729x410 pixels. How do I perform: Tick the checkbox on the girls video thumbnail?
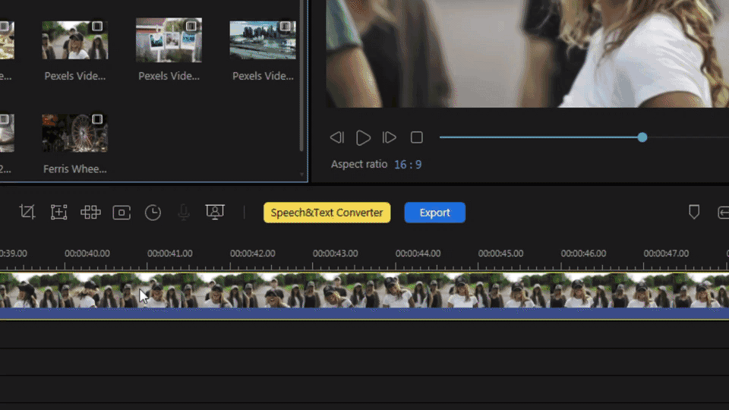click(x=97, y=27)
